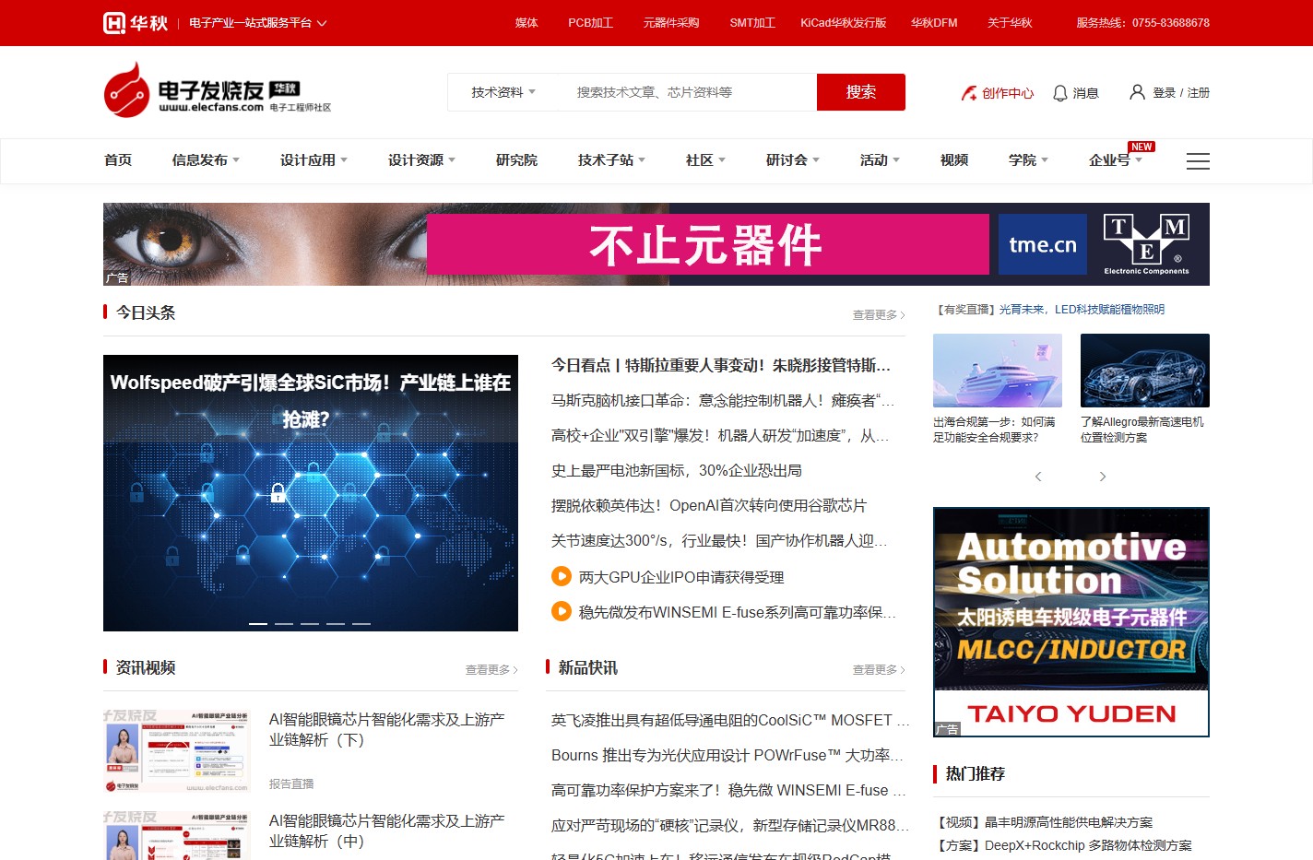Select the fifth carousel indicator dash
Image resolution: width=1313 pixels, height=860 pixels.
(x=361, y=624)
